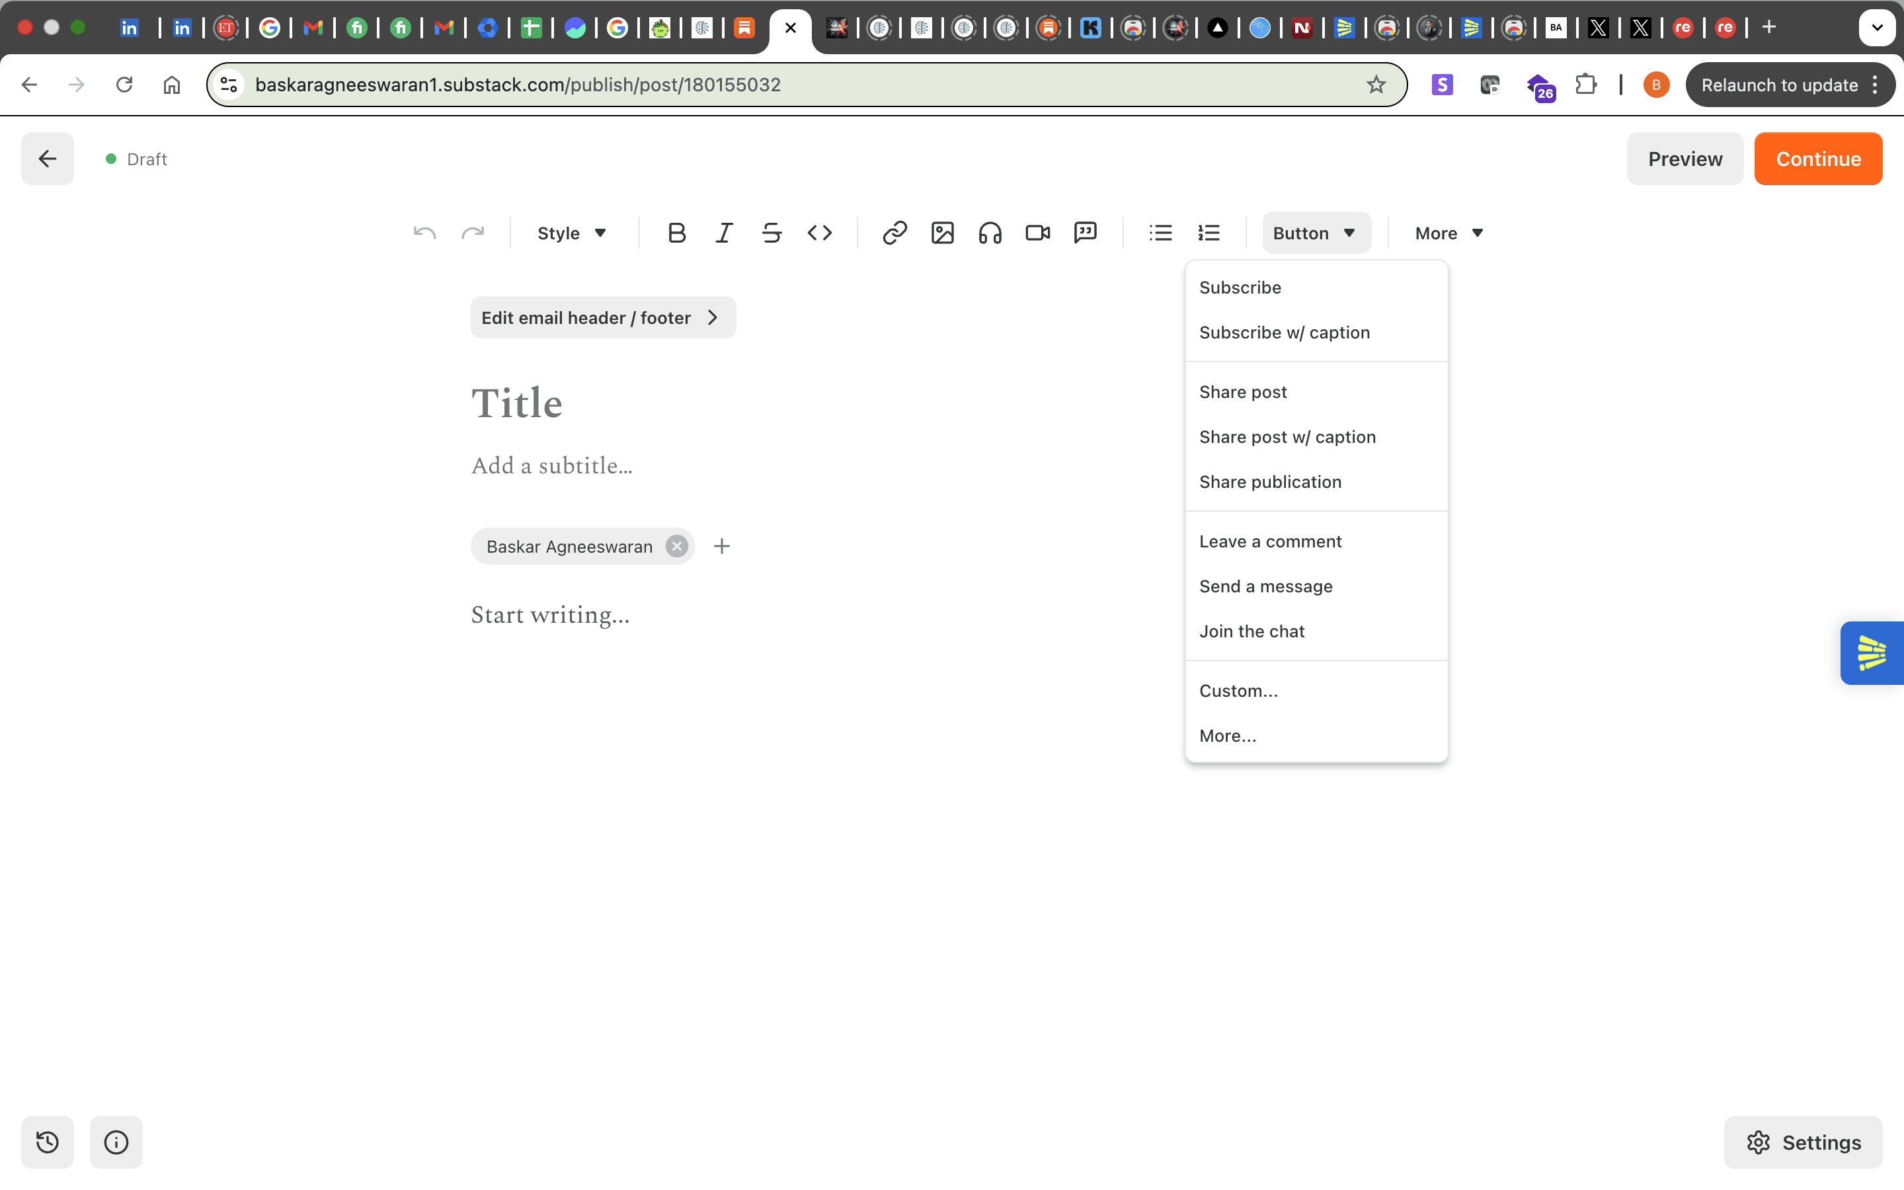The image size is (1904, 1190).
Task: Open the More dropdown in toolbar
Action: (1448, 233)
